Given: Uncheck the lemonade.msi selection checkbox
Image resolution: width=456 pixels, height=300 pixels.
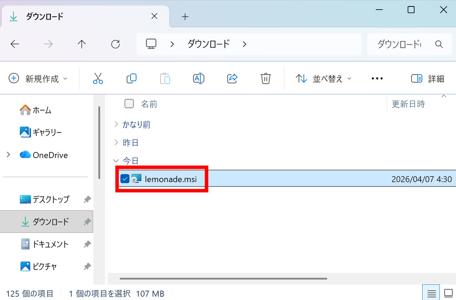Looking at the screenshot, I should tap(125, 179).
